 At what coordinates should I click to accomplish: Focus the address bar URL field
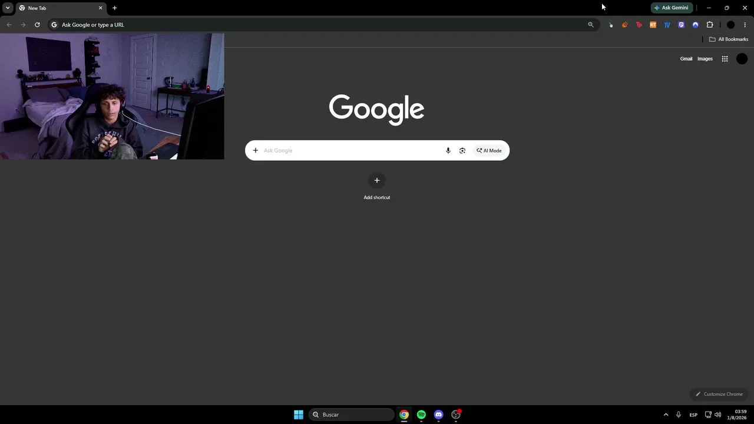[x=323, y=25]
